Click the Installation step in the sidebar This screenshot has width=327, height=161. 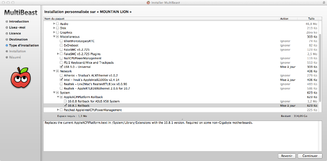coord(18,51)
